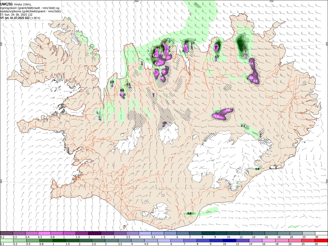Pick the palest green swatch below 0.2 in lower legend
Image resolution: width=328 pixels, height=246 pixels.
(6, 240)
